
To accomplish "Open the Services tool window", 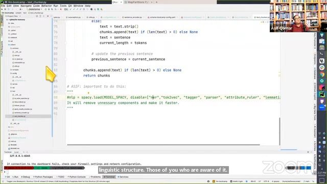I will coord(123,177).
